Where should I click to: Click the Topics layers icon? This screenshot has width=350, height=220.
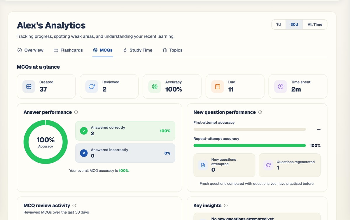pyautogui.click(x=164, y=50)
